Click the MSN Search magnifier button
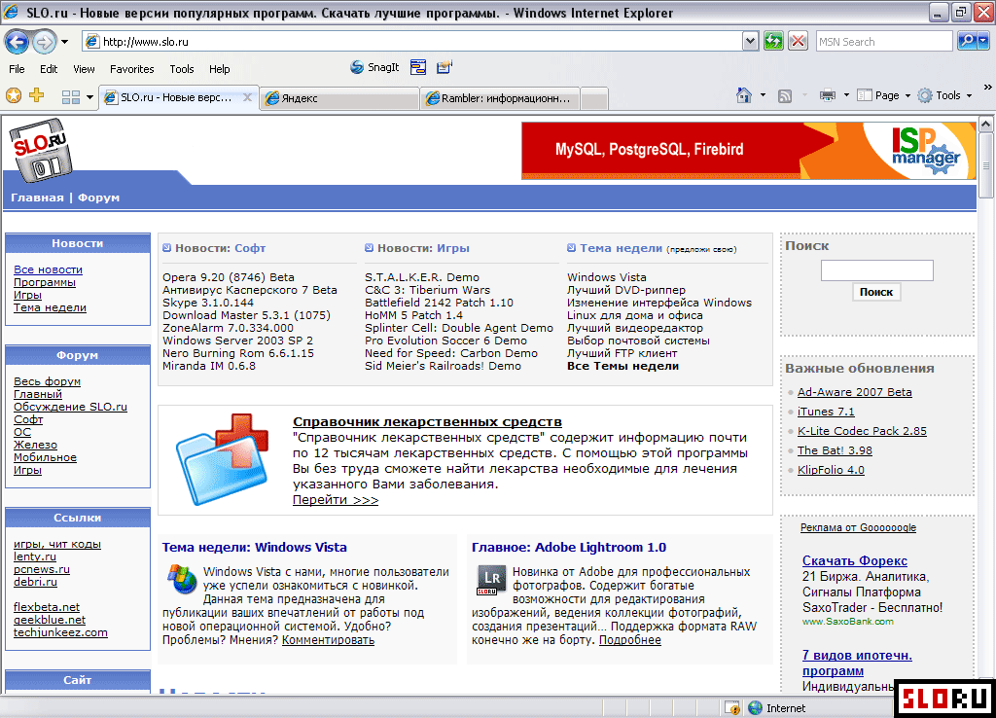Viewport: 996px width, 718px height. click(x=968, y=41)
